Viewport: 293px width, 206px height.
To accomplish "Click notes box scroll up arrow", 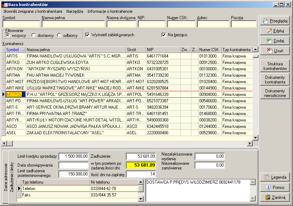I will click(253, 182).
